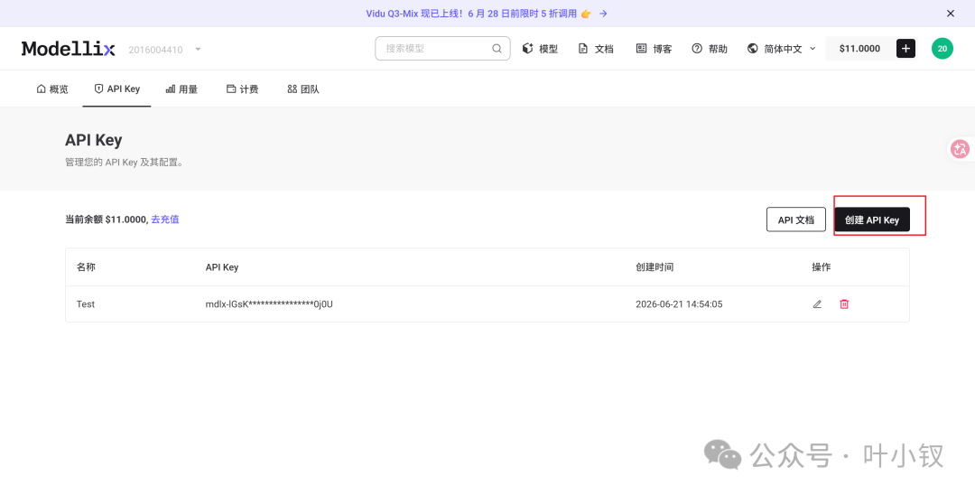975x495 pixels.
Task: Edit the Test API key with pencil icon
Action: click(x=817, y=304)
